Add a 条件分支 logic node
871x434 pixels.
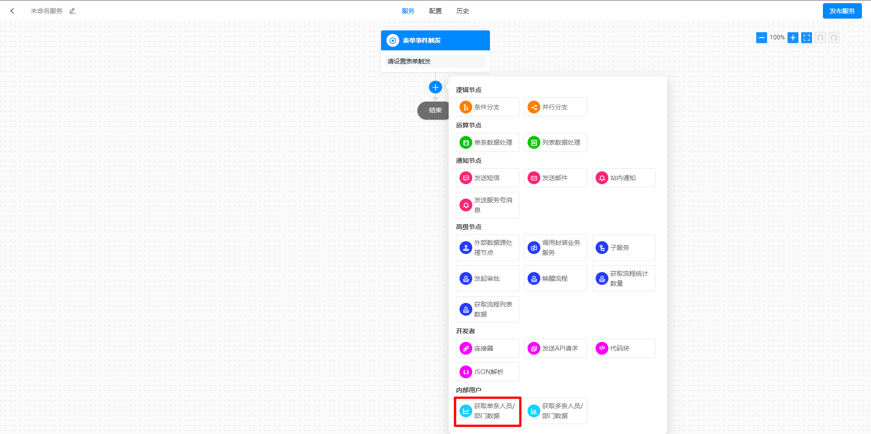(x=487, y=107)
